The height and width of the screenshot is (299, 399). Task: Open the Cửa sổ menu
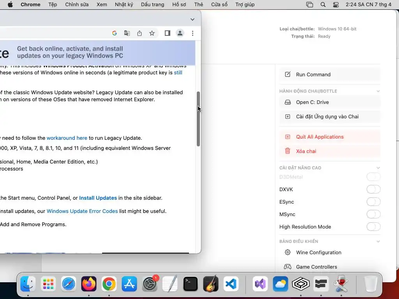(219, 5)
